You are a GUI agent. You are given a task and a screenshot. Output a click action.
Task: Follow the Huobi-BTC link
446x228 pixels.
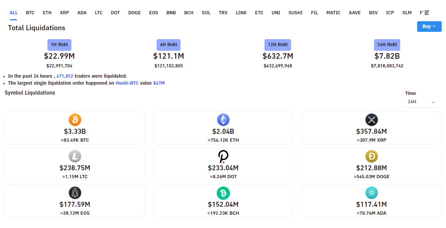tap(127, 83)
